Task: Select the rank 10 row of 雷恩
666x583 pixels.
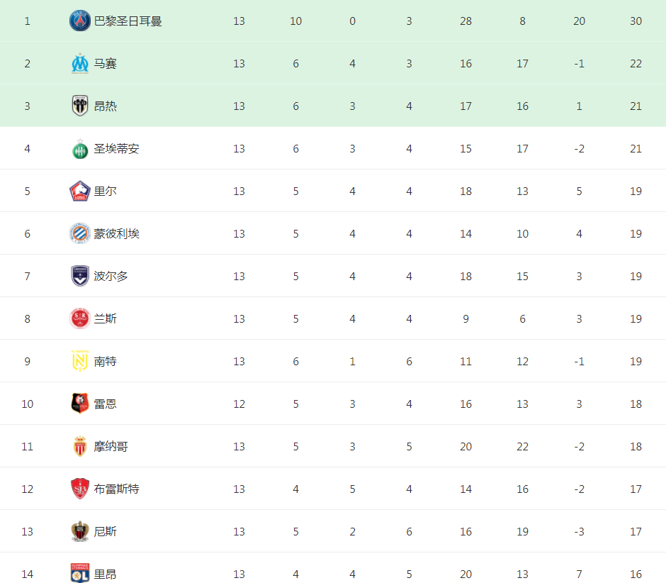Action: click(333, 404)
